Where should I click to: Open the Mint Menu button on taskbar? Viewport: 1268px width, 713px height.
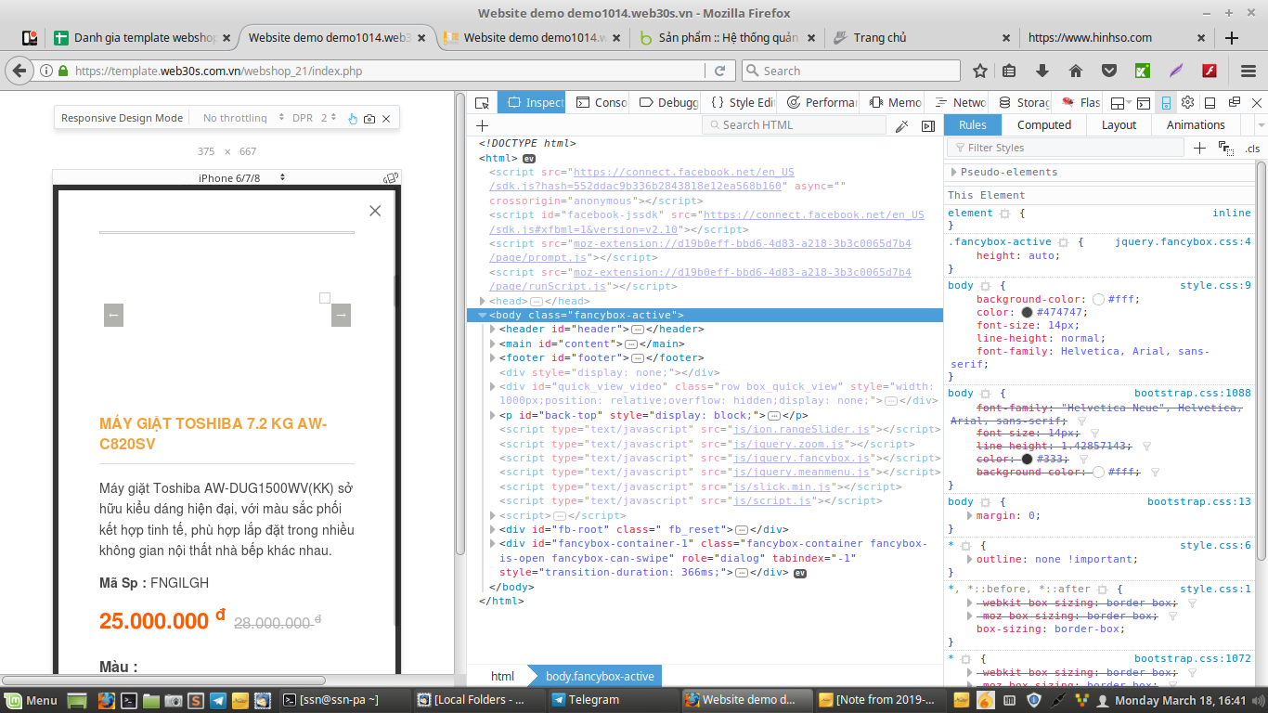coord(31,700)
